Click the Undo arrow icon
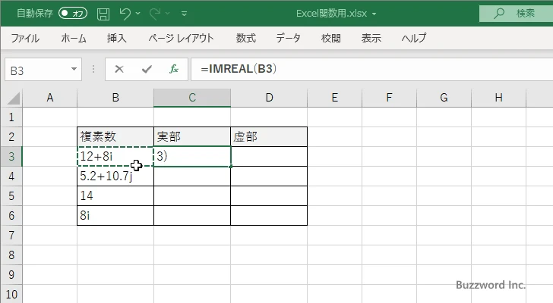This screenshot has width=553, height=303. click(x=125, y=14)
